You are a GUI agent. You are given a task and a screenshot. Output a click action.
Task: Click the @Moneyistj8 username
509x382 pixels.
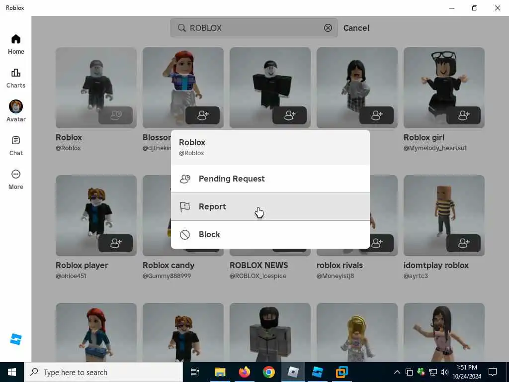[x=336, y=276]
